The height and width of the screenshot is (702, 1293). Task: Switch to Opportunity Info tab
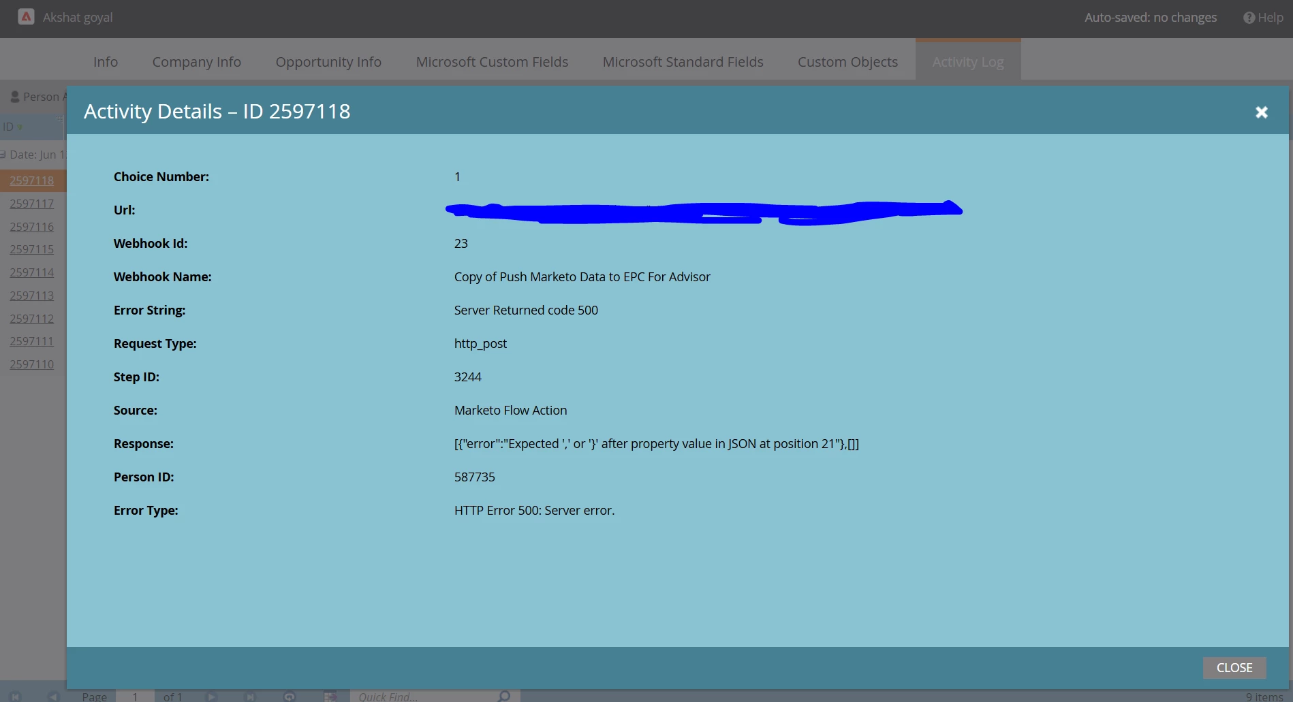[x=328, y=62]
